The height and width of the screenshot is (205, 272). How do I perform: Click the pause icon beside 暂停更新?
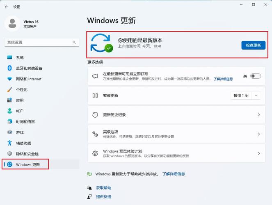(95, 96)
